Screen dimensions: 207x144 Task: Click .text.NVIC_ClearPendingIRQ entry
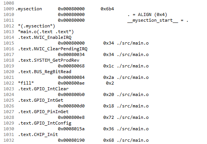[53, 49]
